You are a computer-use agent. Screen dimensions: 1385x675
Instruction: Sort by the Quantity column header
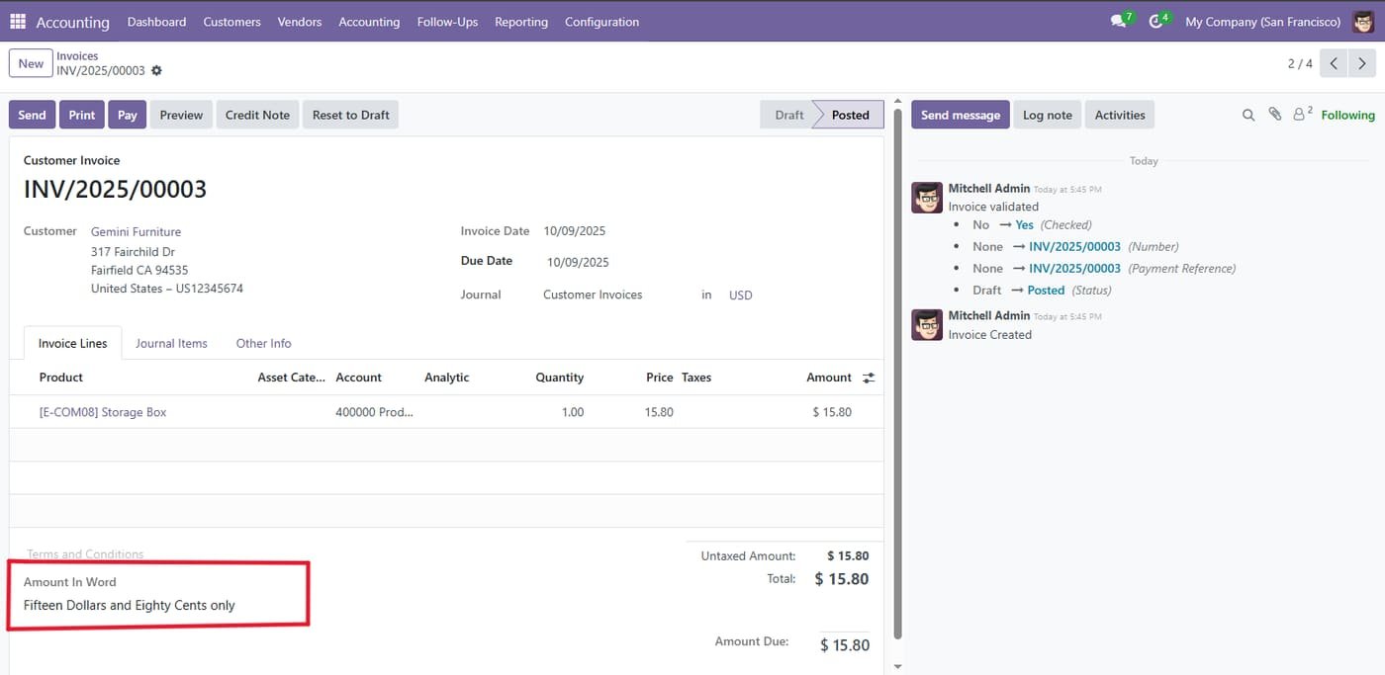point(560,378)
